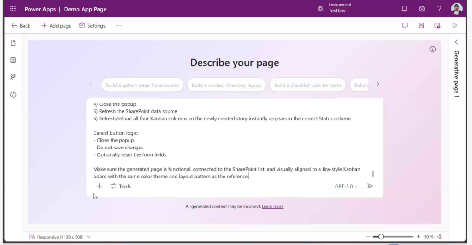Click the comments icon in toolbar
The height and width of the screenshot is (245, 472).
[x=405, y=26]
